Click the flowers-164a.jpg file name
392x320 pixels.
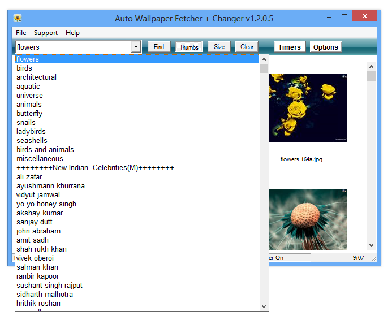[x=301, y=159]
